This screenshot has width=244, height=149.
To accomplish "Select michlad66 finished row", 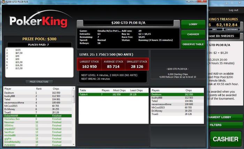I will 38,135.
